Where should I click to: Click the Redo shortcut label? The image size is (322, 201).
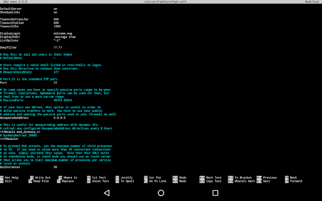pyautogui.click(x=183, y=181)
